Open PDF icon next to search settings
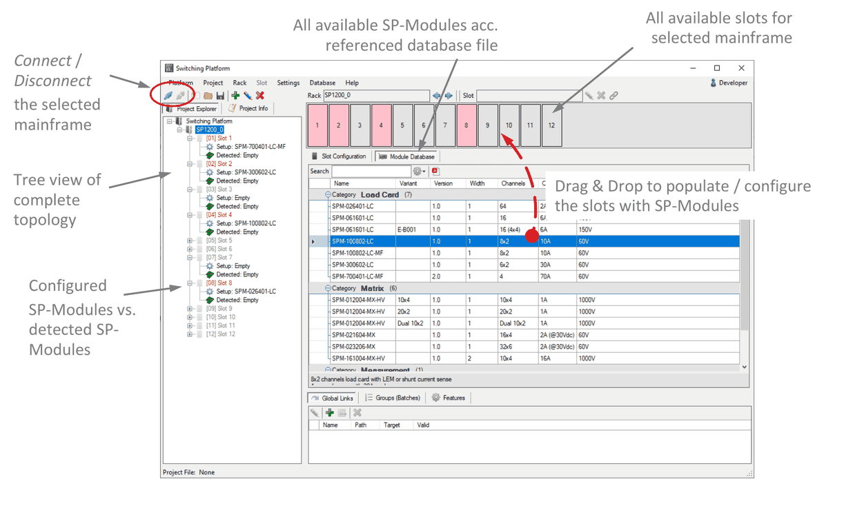This screenshot has width=844, height=528. point(435,171)
